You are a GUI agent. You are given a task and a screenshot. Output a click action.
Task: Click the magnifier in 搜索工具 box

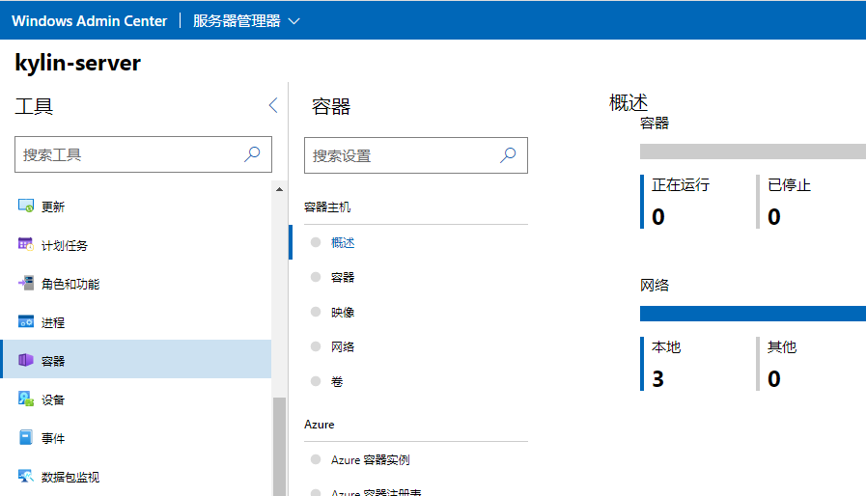(x=252, y=154)
